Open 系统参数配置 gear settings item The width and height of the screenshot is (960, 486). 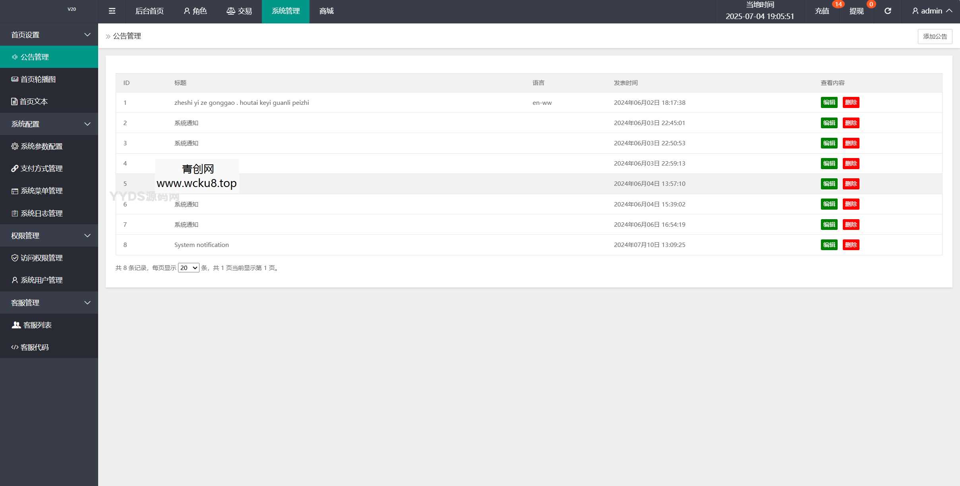pyautogui.click(x=41, y=146)
